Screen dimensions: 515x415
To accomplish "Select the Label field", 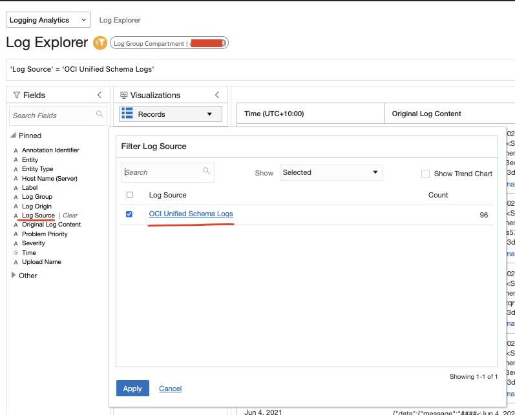I will [x=30, y=188].
